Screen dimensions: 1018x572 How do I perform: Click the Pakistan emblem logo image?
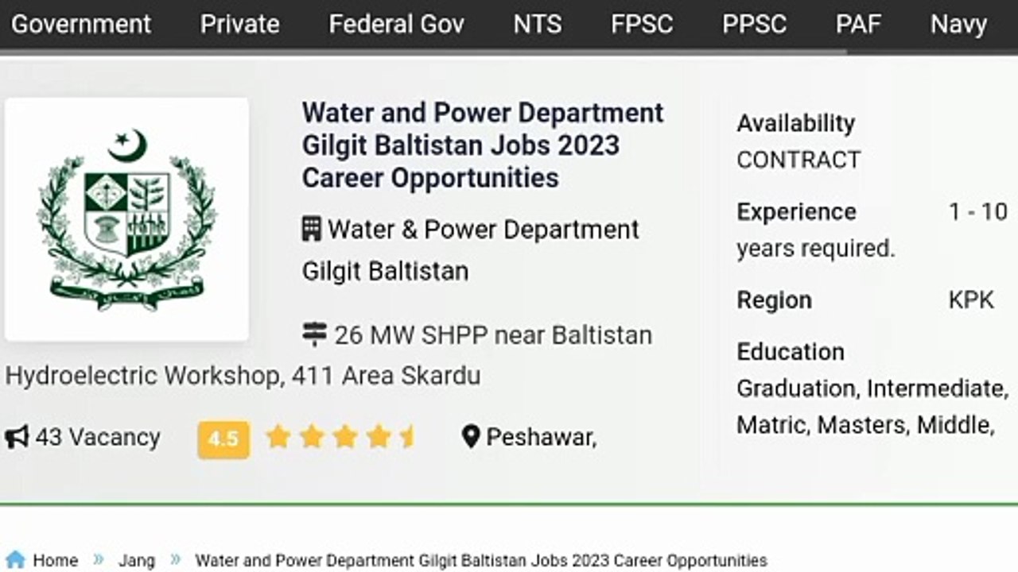(x=126, y=218)
